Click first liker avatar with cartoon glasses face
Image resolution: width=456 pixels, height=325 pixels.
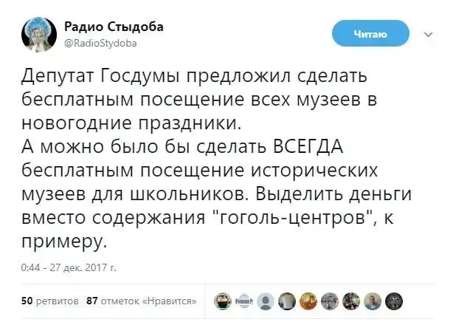tap(223, 301)
